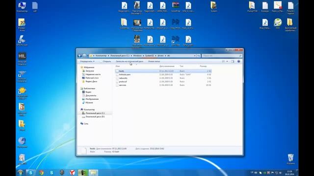The height and width of the screenshot is (176, 314).
Task: Click Новая папка button
Action: click(x=154, y=62)
